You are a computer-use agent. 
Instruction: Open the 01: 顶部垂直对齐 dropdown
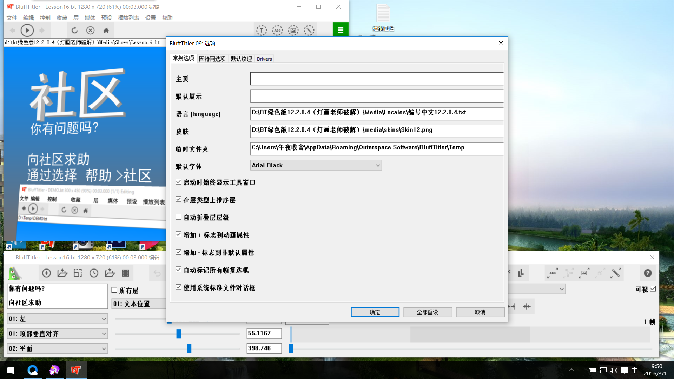pyautogui.click(x=58, y=334)
